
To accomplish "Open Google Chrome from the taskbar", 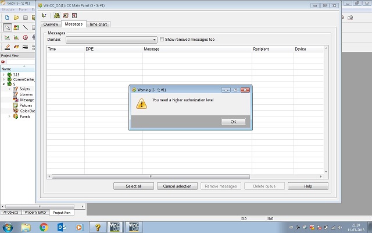I will pyautogui.click(x=44, y=227).
